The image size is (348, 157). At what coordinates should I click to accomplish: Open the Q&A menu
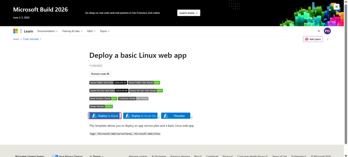[x=91, y=31]
